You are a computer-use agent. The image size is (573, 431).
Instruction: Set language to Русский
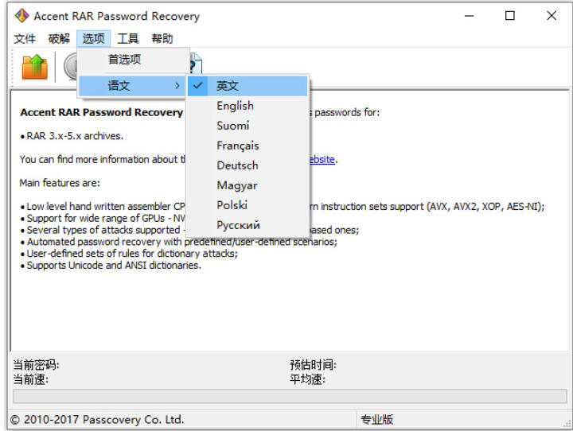pyautogui.click(x=238, y=225)
